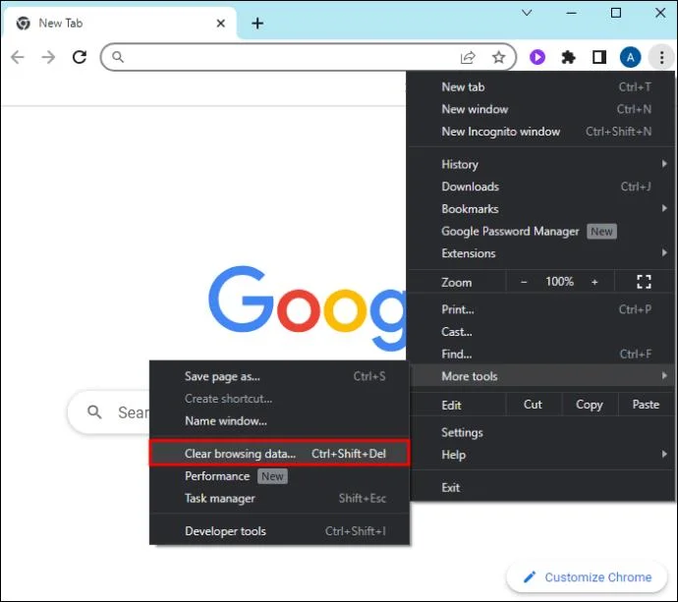Click the reload page icon
678x602 pixels.
[80, 57]
